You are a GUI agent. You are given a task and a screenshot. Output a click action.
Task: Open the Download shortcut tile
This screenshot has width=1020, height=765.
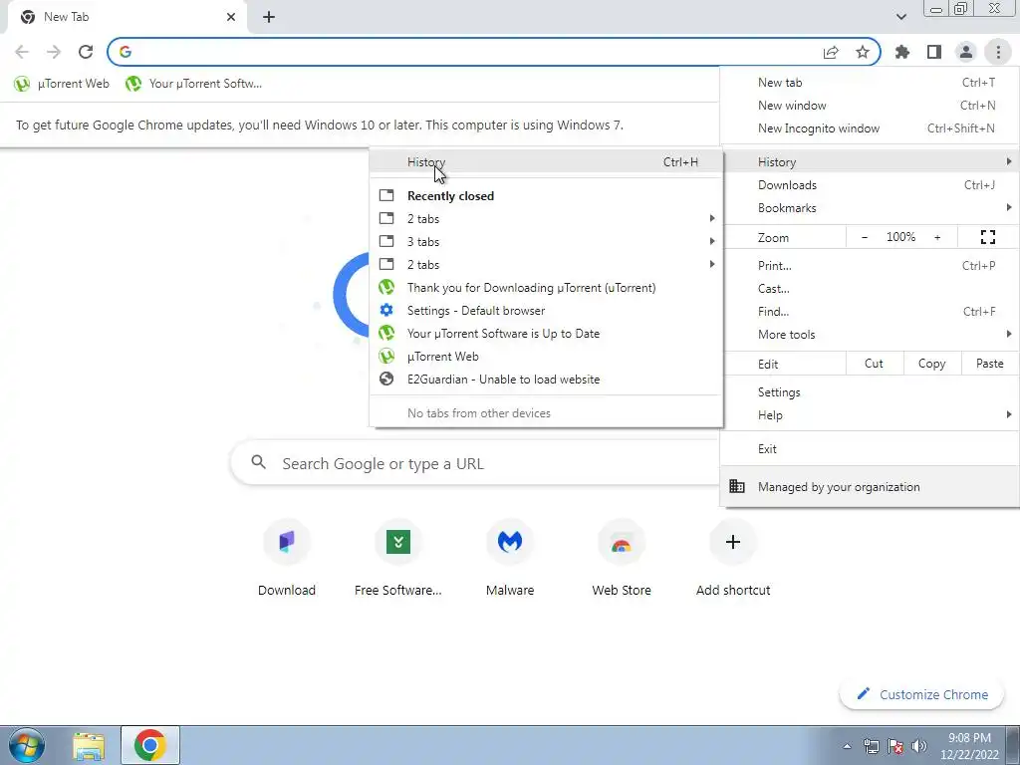tap(287, 558)
